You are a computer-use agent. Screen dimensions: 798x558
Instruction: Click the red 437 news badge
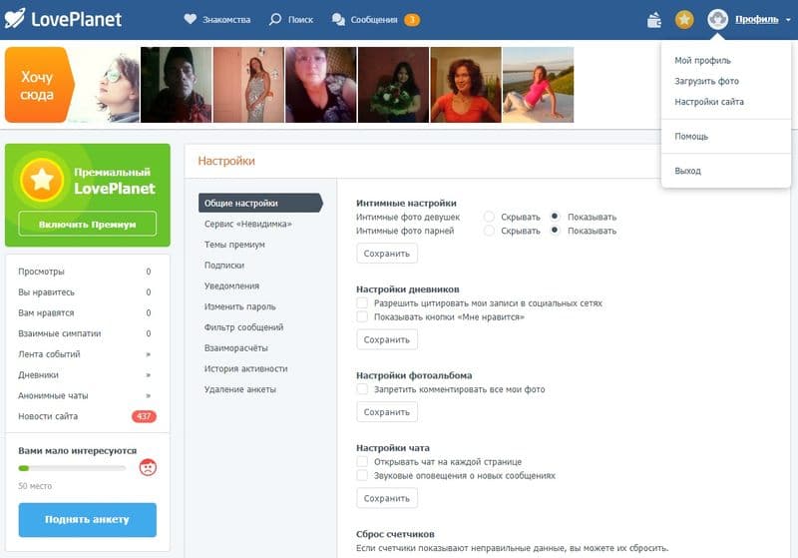144,416
